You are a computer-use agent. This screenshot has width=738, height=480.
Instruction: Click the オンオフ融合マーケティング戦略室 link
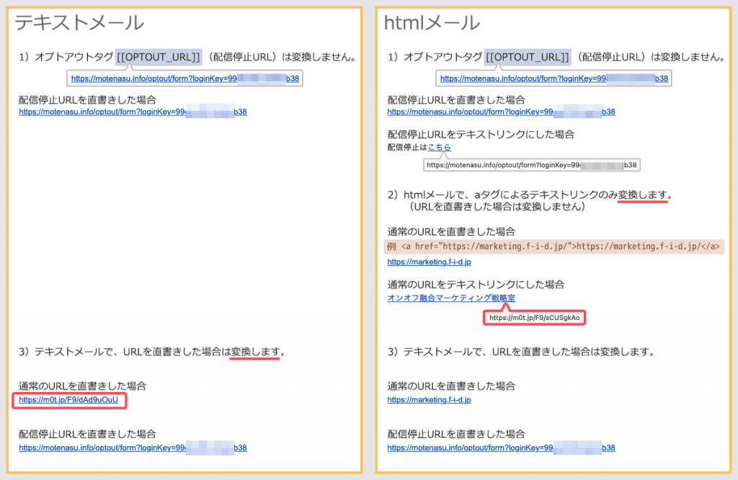(451, 298)
